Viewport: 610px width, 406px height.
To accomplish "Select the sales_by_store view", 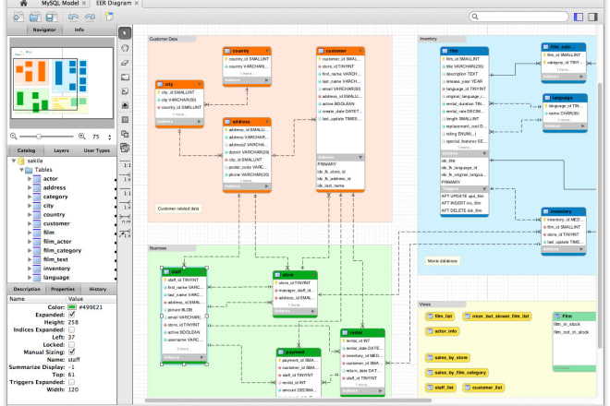I will (447, 357).
